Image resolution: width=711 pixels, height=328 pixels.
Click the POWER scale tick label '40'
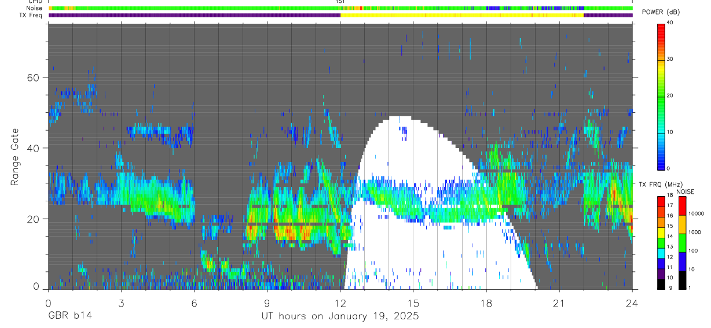(670, 24)
